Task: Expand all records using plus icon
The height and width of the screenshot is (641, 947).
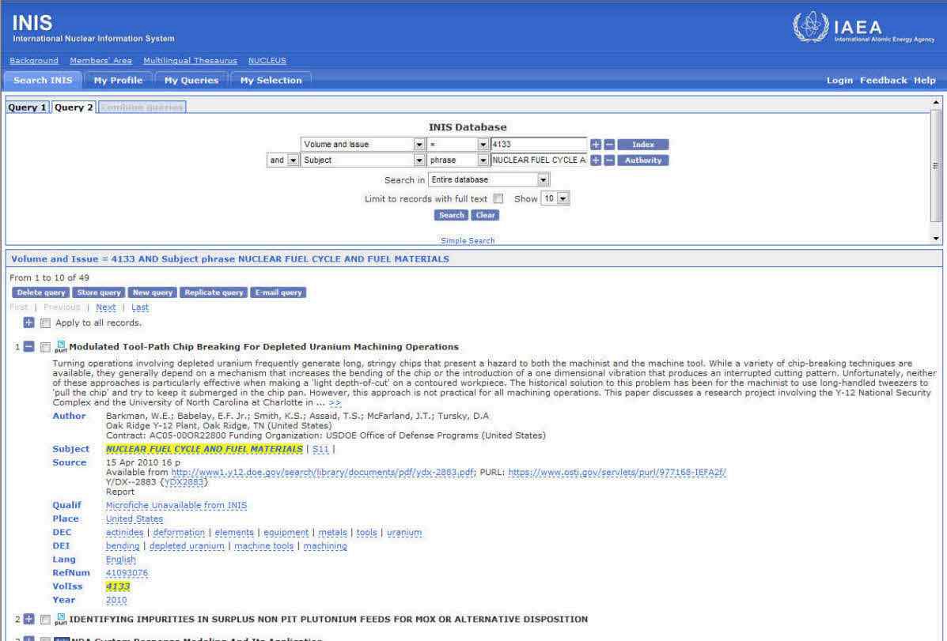Action: (29, 322)
